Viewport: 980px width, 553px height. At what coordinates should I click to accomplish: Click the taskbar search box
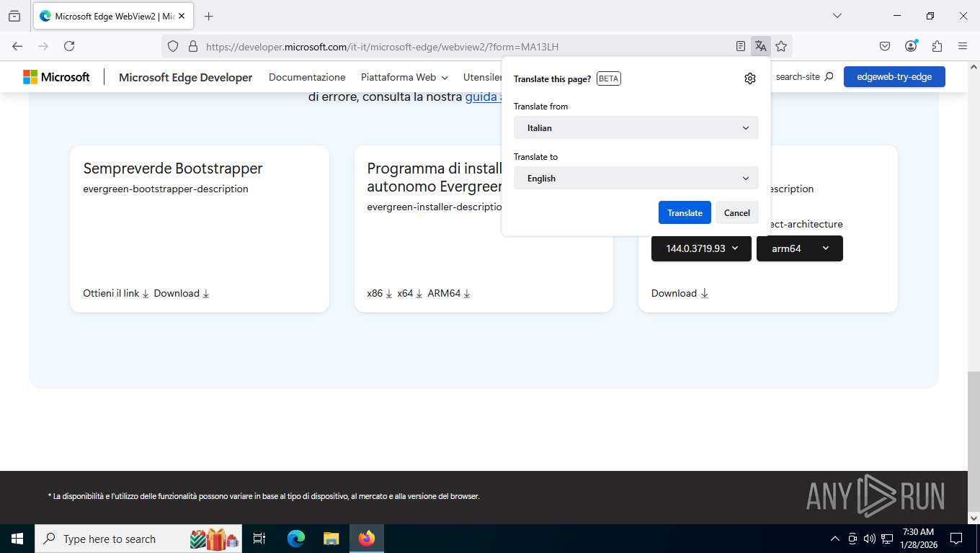[x=138, y=539]
